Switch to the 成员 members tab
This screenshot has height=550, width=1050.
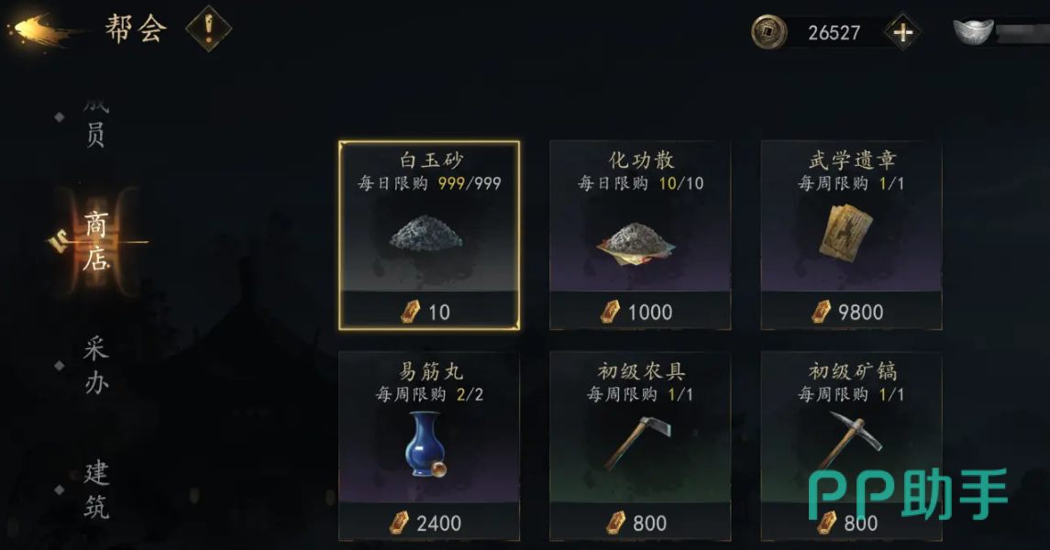click(95, 123)
